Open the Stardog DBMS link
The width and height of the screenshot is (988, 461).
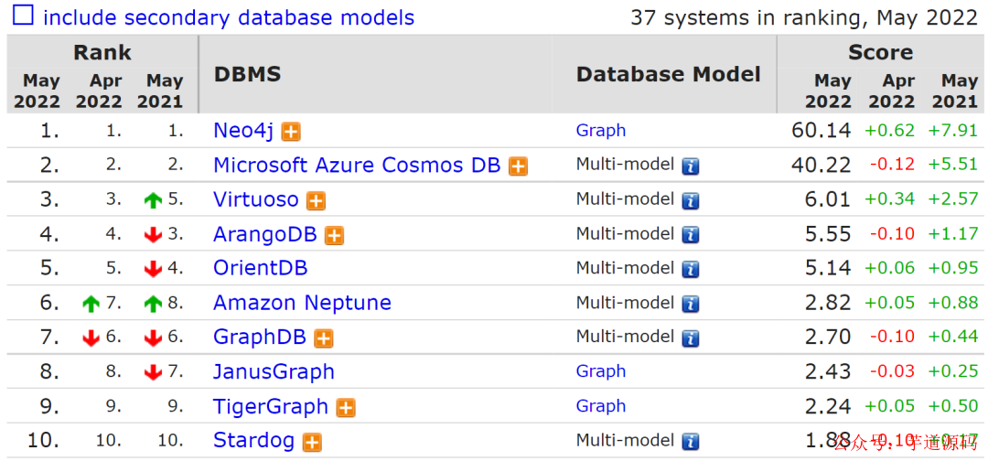click(254, 440)
